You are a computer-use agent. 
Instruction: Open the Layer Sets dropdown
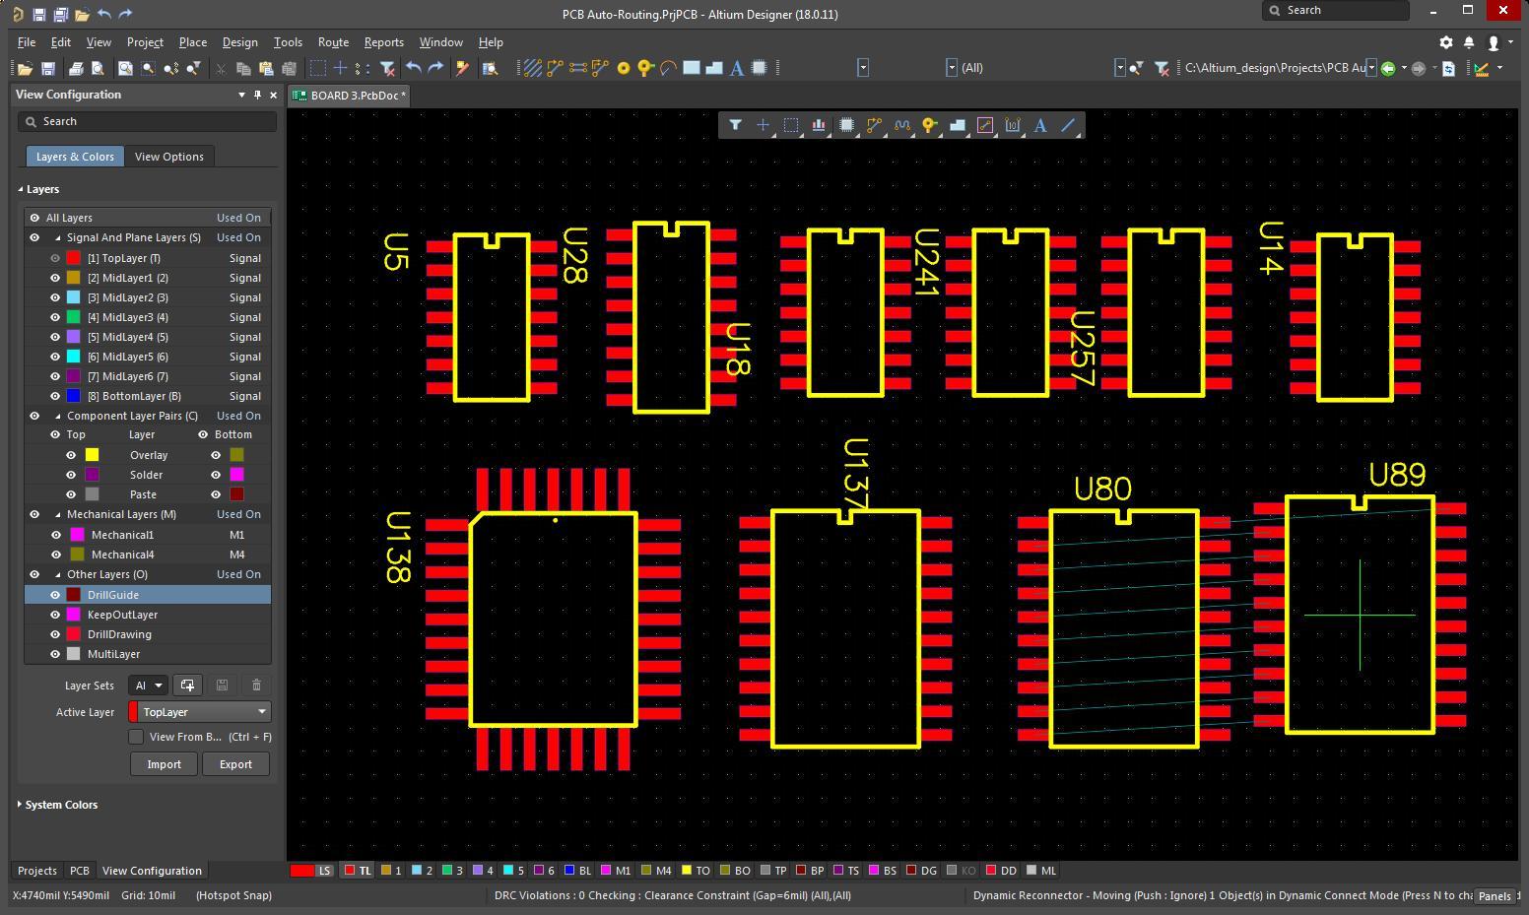click(148, 686)
